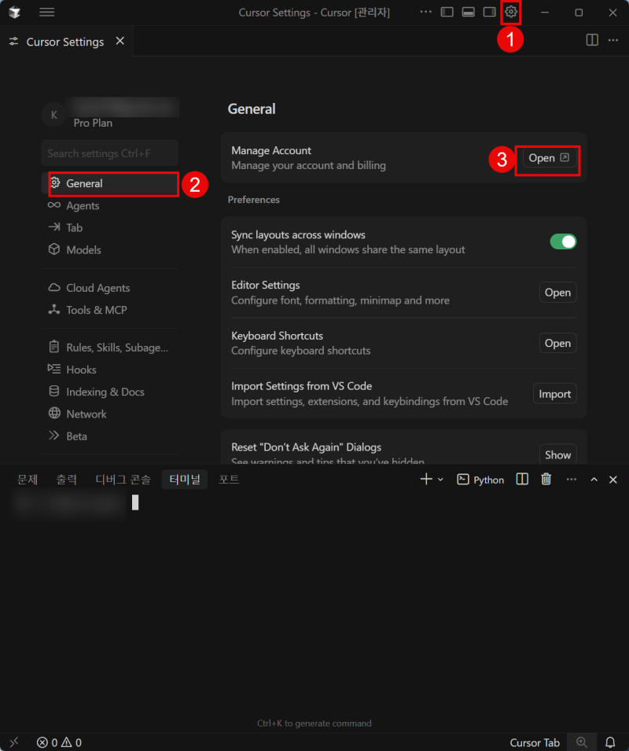Image resolution: width=629 pixels, height=751 pixels.
Task: Switch to the 문제 panel tab
Action: (x=28, y=480)
